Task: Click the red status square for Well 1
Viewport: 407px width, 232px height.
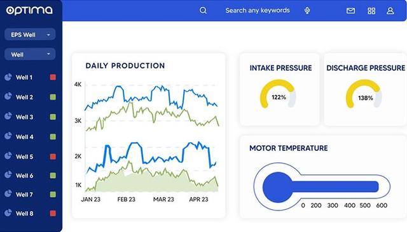Action: tap(53, 77)
